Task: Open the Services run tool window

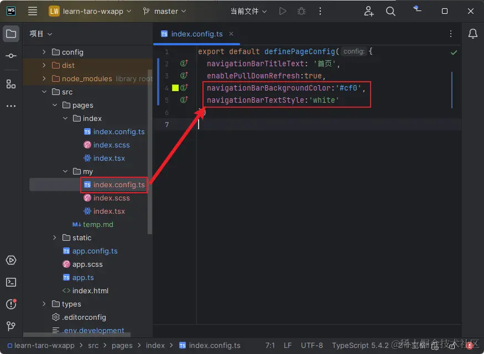Action: [x=11, y=260]
